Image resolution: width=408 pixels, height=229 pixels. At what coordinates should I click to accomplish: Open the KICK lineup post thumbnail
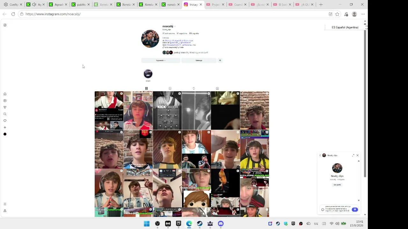pyautogui.click(x=167, y=110)
